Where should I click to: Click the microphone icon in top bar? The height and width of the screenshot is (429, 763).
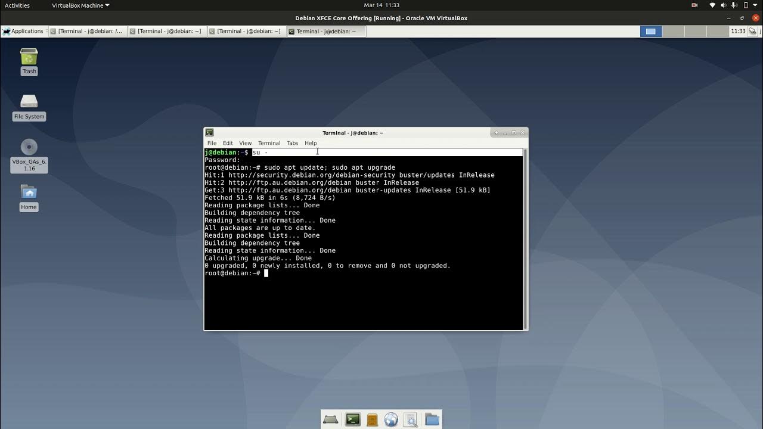click(x=734, y=5)
